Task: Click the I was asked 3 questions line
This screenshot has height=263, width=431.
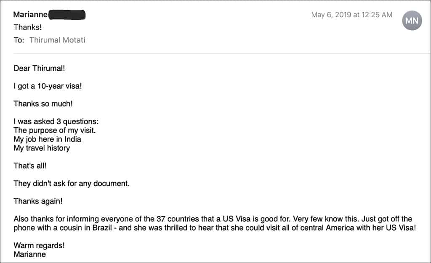Action: click(x=56, y=121)
